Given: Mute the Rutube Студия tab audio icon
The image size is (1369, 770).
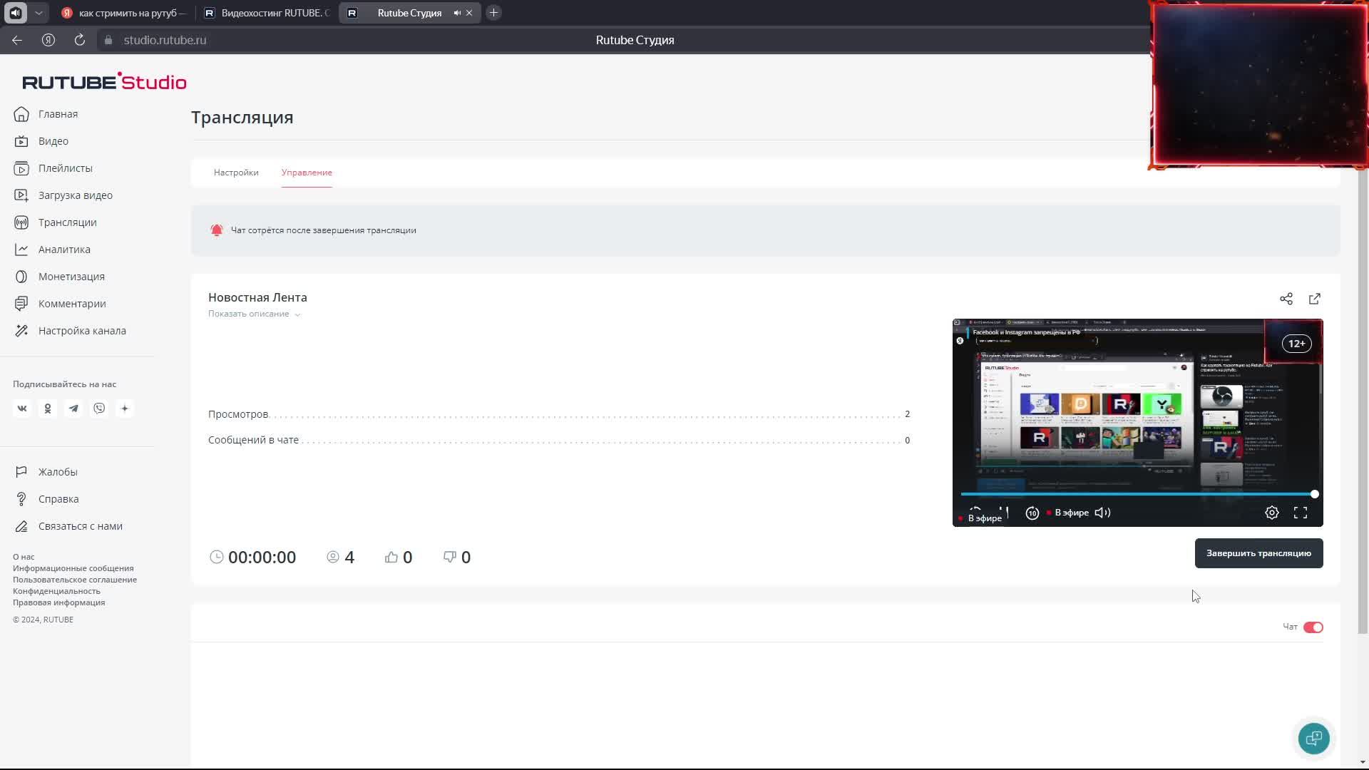Looking at the screenshot, I should click(x=457, y=13).
